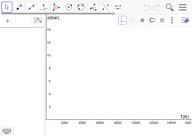Click the 2 tick on pressure axis
This screenshot has width=192, height=137.
pyautogui.click(x=50, y=107)
